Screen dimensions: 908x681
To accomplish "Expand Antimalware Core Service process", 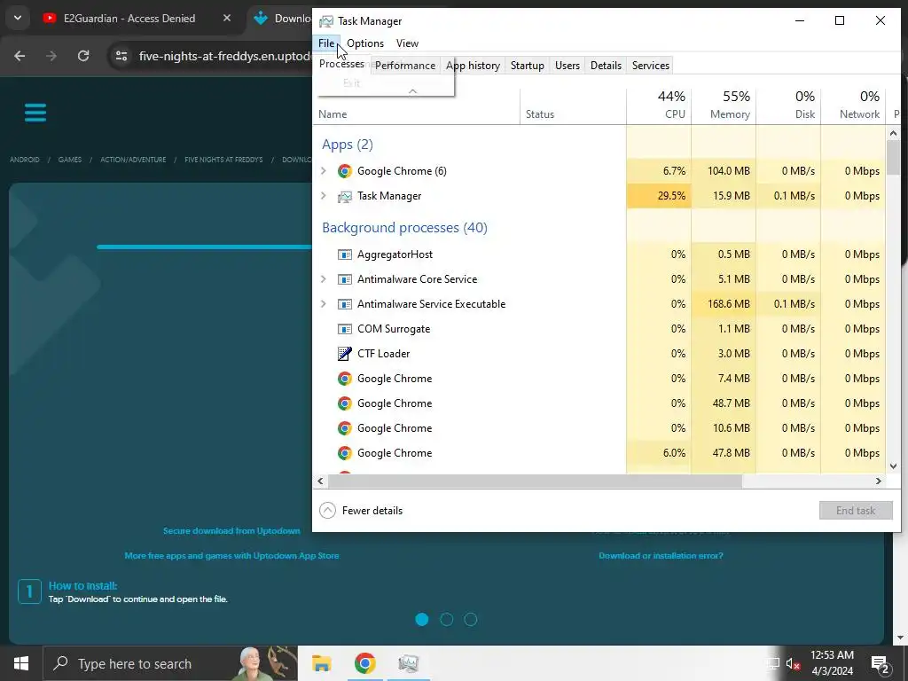I will pos(324,279).
